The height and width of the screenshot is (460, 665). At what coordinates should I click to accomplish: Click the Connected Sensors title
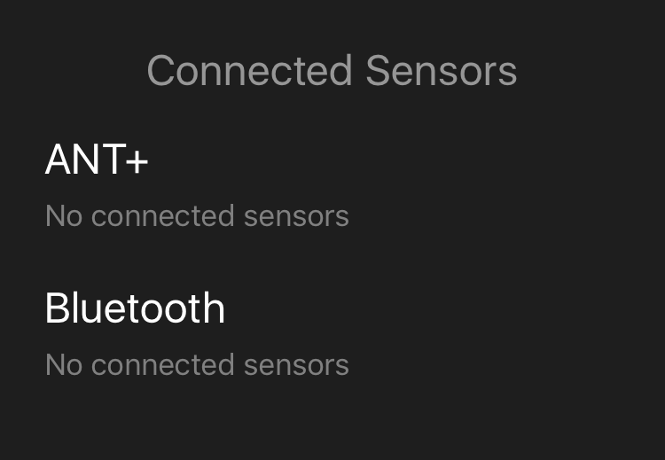pos(332,71)
